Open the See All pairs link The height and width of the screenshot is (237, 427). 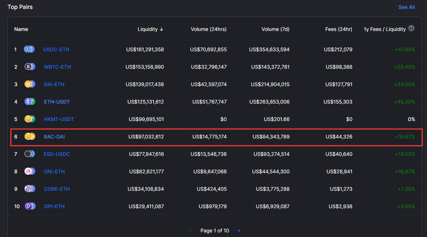click(x=406, y=7)
